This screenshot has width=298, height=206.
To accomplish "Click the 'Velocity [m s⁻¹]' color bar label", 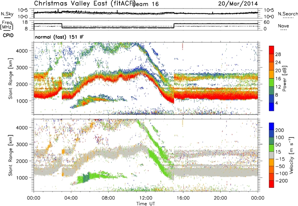I will (x=291, y=155).
